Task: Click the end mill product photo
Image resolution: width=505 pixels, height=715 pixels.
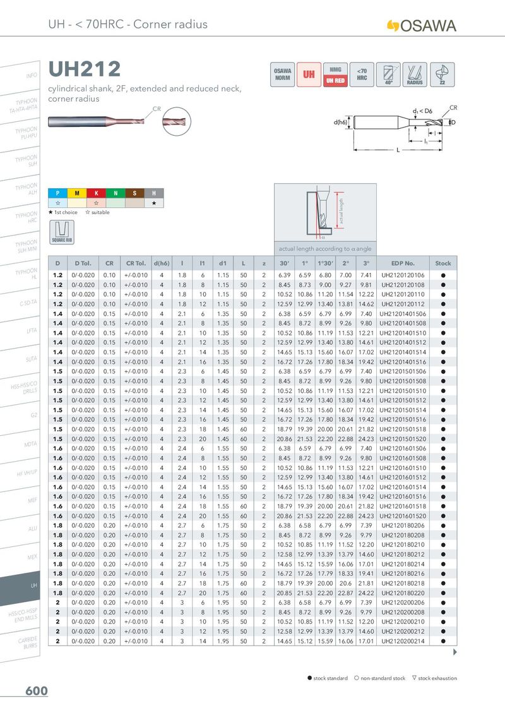Action: coord(96,122)
